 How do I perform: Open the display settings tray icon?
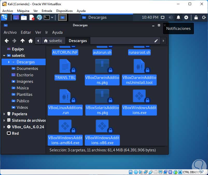pyautogui.click(x=163, y=17)
